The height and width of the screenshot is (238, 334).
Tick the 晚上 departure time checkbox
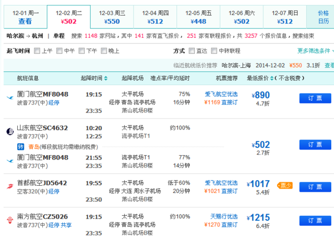(x=104, y=51)
